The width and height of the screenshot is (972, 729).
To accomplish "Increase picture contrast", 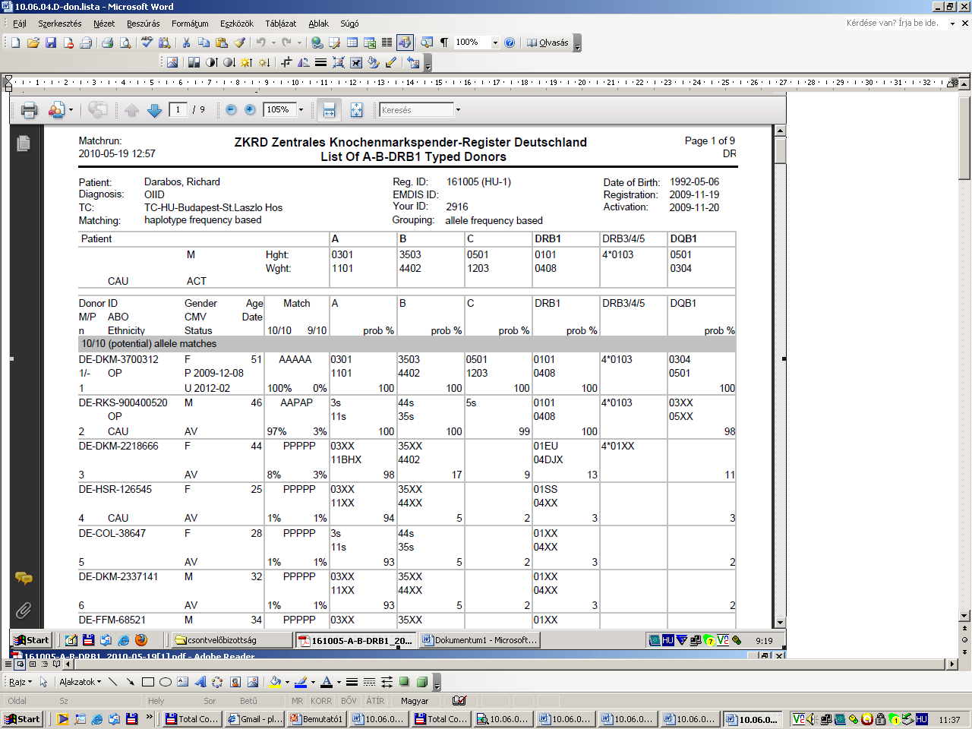I will coord(212,62).
